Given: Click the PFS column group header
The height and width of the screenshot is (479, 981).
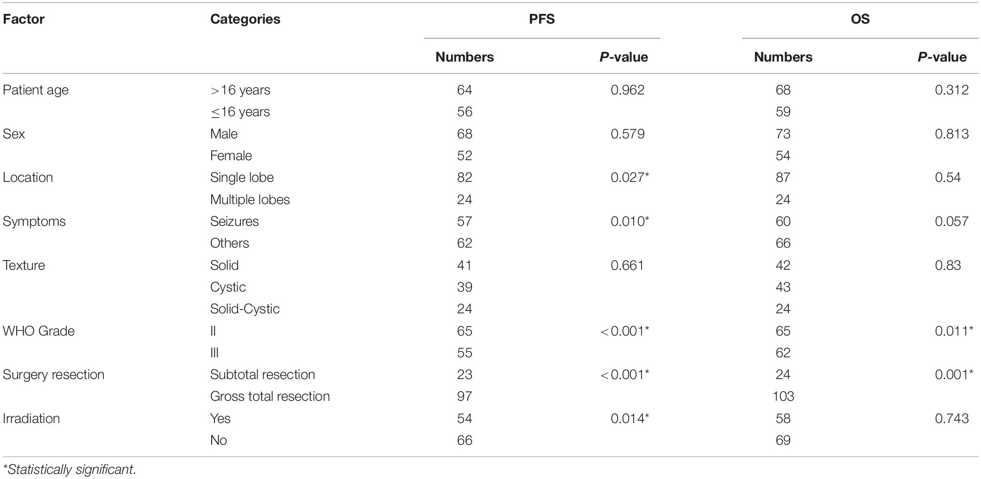Looking at the screenshot, I should (541, 19).
